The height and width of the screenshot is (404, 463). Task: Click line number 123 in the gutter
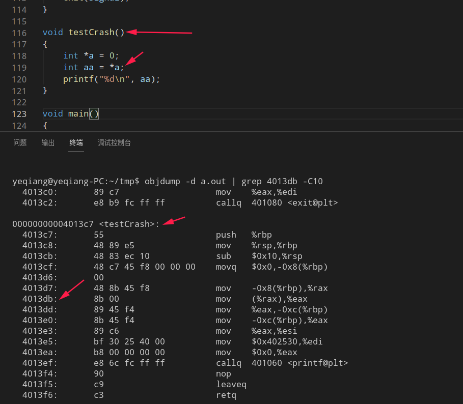pyautogui.click(x=19, y=114)
